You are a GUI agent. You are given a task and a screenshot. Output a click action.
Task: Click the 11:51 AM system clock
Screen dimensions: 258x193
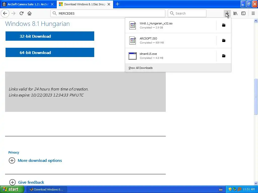[x=249, y=189]
